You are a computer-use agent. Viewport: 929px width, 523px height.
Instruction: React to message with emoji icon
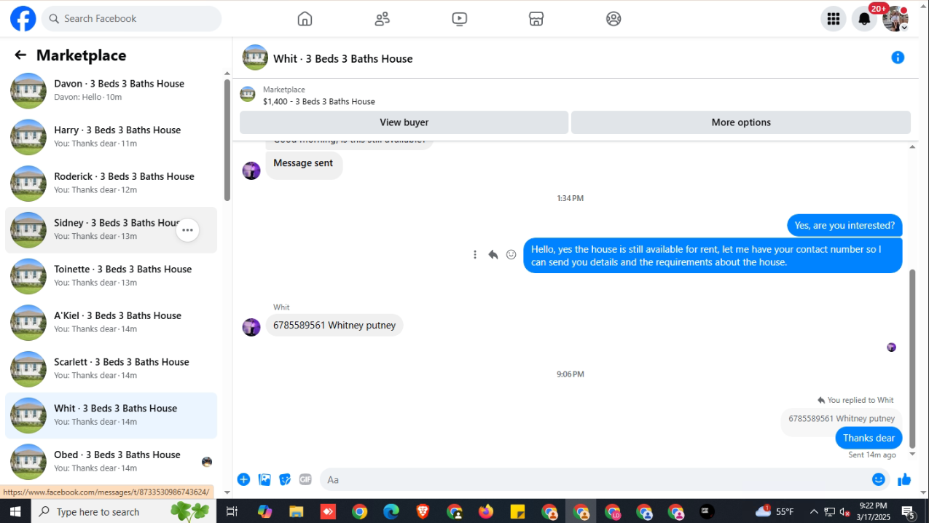pos(511,254)
